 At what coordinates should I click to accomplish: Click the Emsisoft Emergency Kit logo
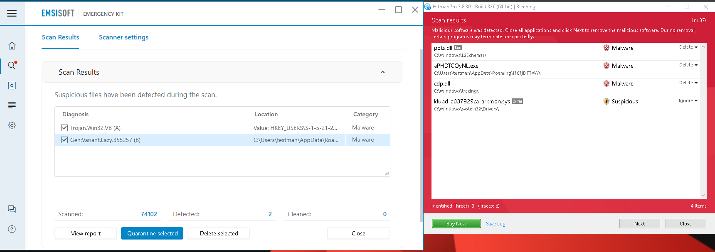(82, 13)
